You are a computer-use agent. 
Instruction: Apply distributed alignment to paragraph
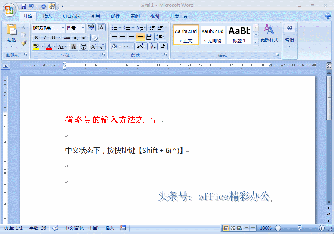pyautogui.click(x=149, y=37)
